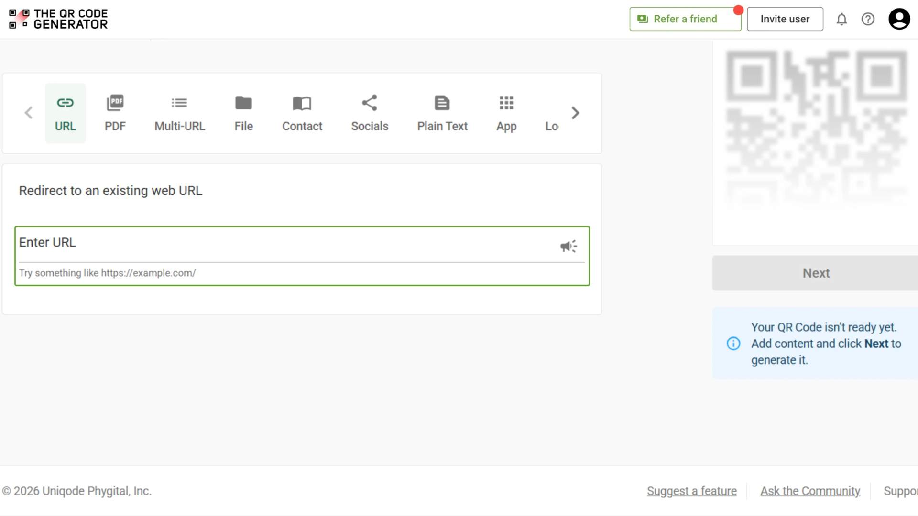Open notifications bell
918x516 pixels.
841,19
